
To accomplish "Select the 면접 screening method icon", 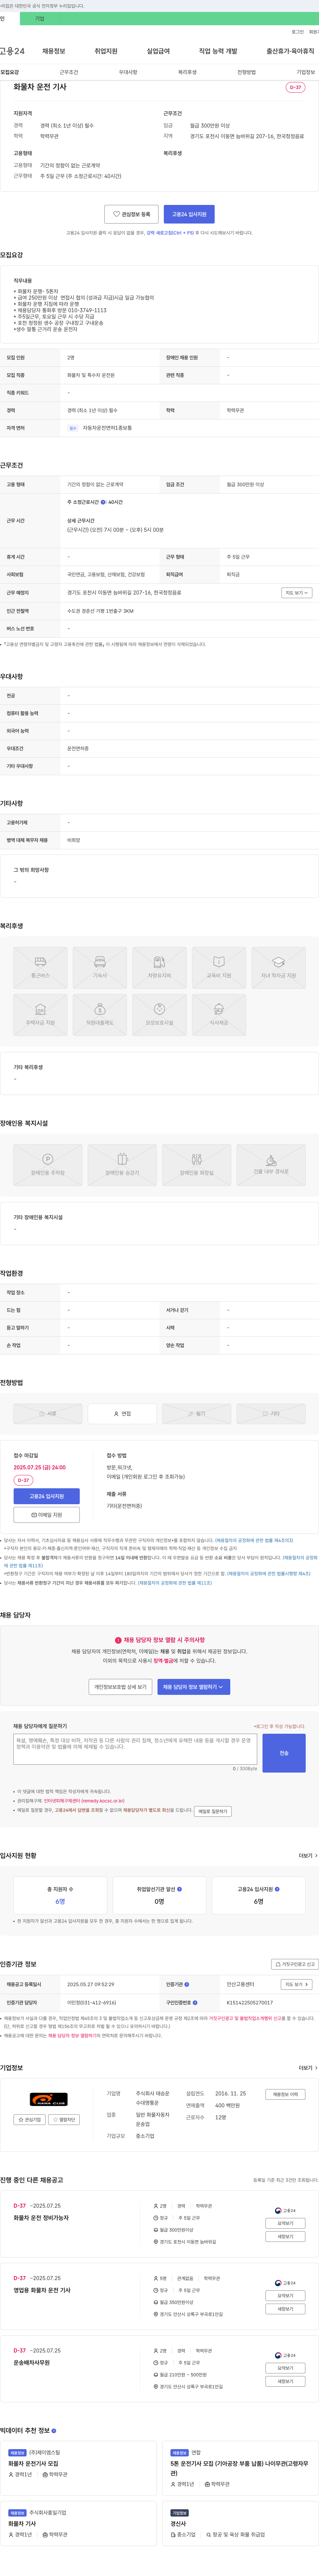I will [x=122, y=1414].
